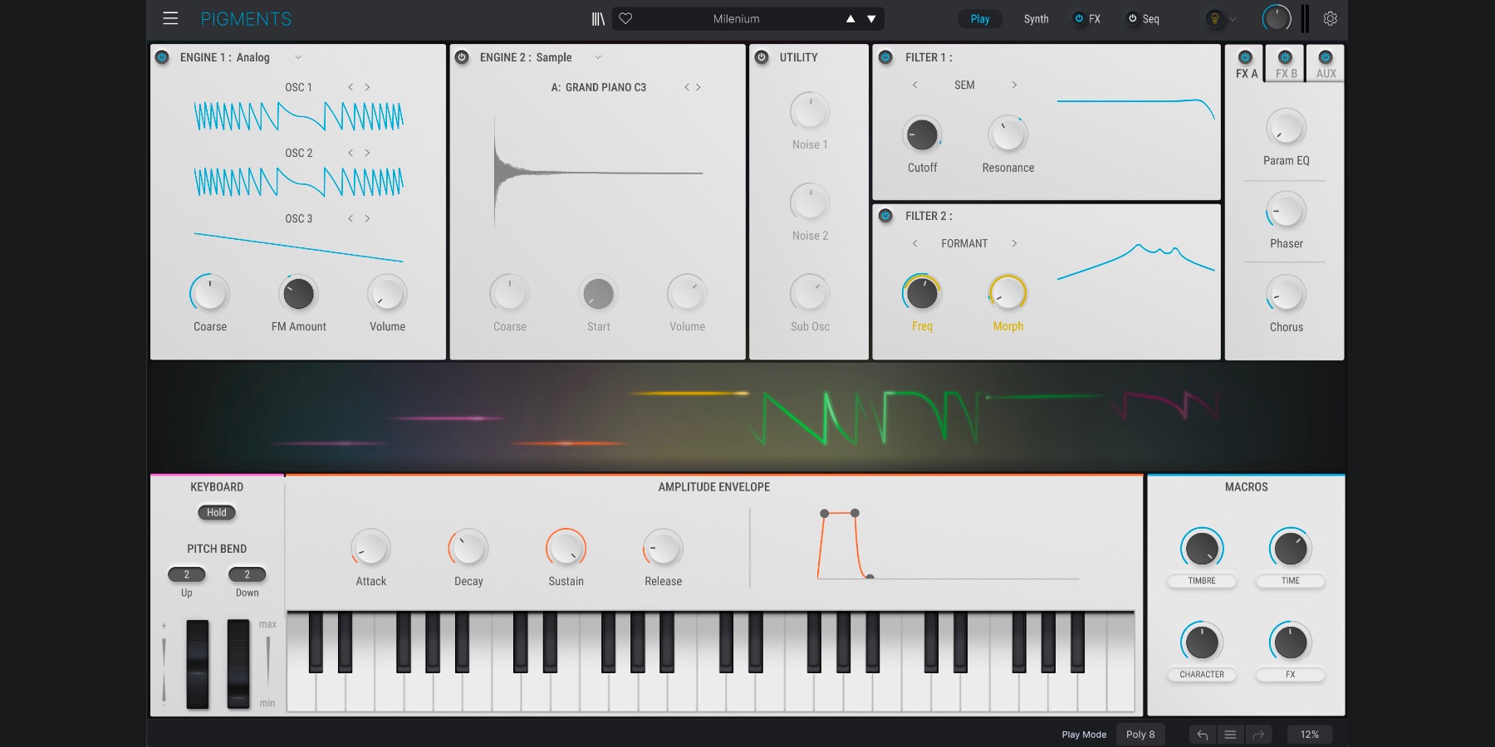The width and height of the screenshot is (1495, 747).
Task: Toggle Engine 2 Sample power button
Action: coord(462,57)
